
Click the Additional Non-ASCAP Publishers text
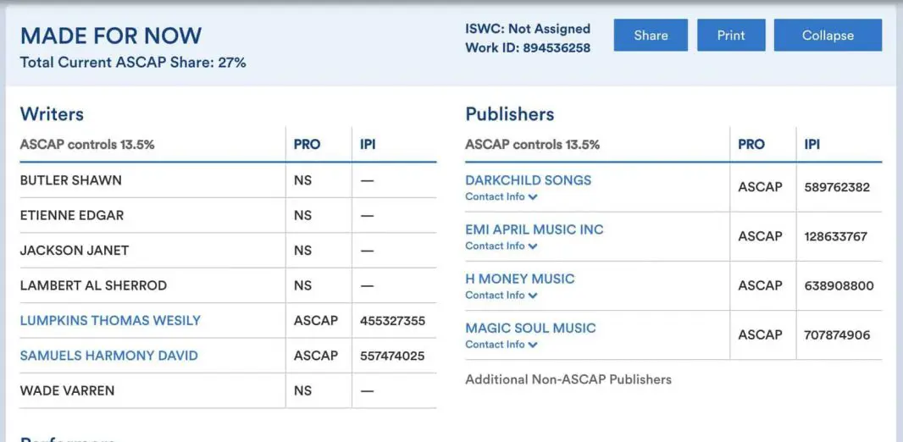pos(568,379)
